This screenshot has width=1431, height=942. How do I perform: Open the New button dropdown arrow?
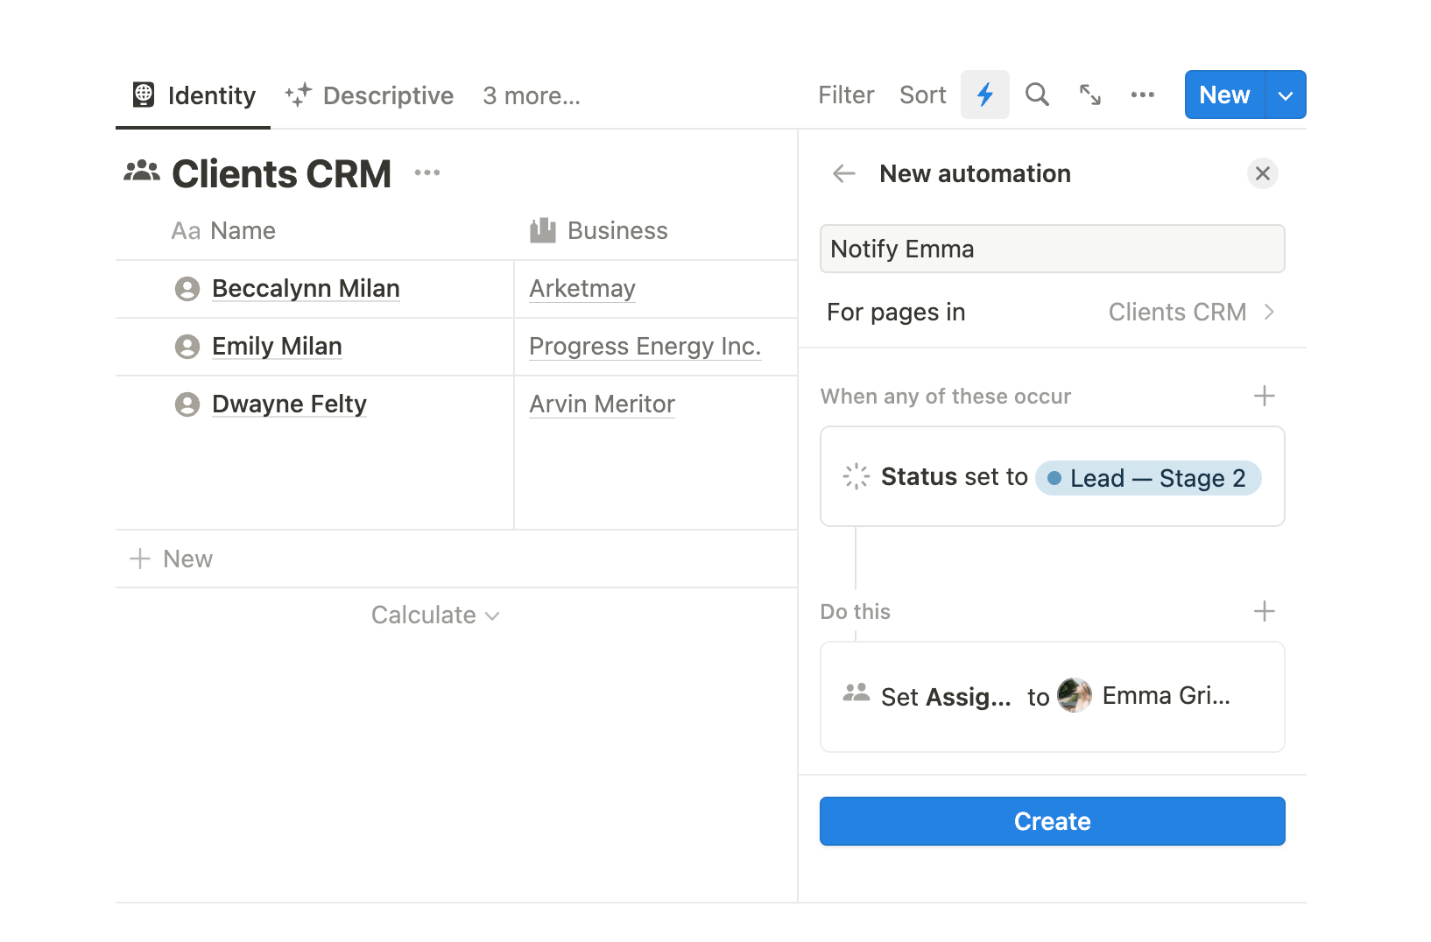tap(1285, 95)
